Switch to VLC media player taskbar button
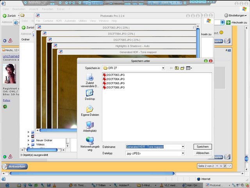The height and width of the screenshot is (188, 250). coord(168,185)
